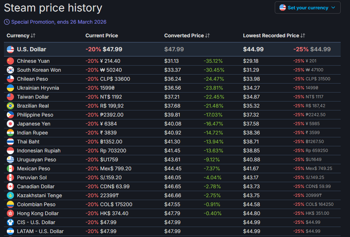Click the CIS - U.S. Dollar icon
Screen dimensions: 350x237
(10, 222)
